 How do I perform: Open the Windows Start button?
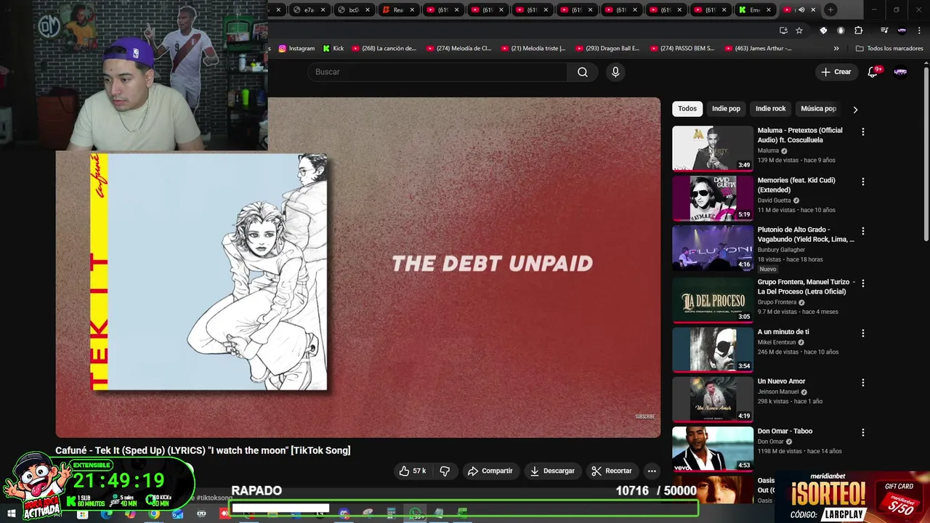(11, 514)
